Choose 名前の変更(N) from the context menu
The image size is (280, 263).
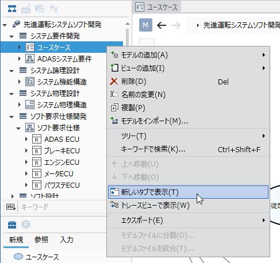(x=188, y=95)
